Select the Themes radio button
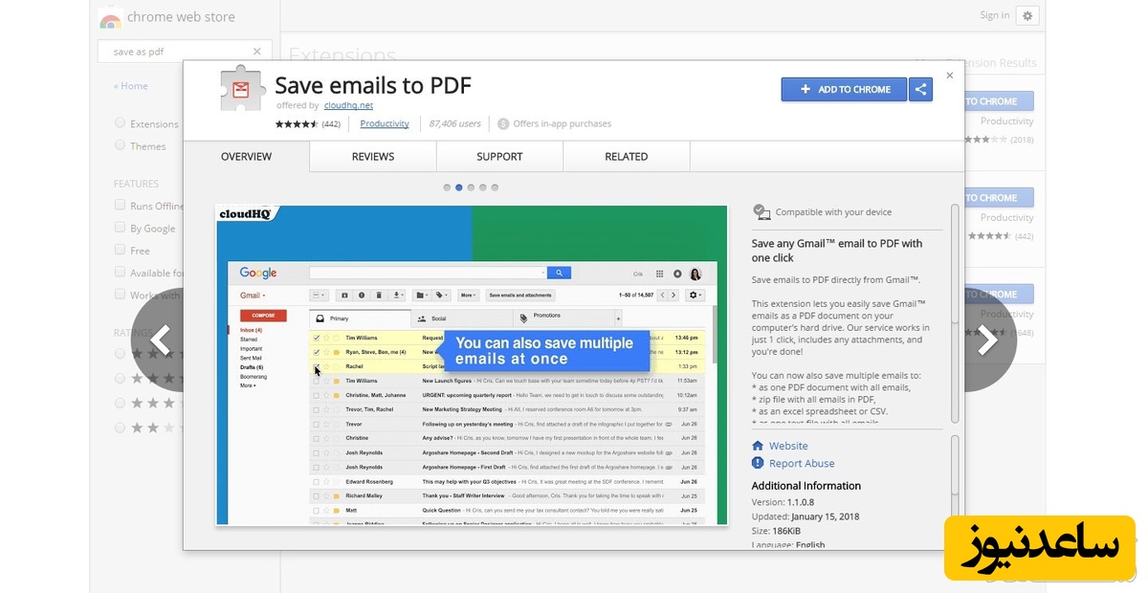Image resolution: width=1148 pixels, height=593 pixels. [x=120, y=145]
